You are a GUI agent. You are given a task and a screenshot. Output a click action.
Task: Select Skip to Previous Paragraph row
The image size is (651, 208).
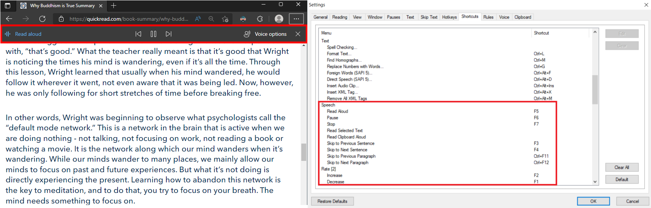(x=455, y=156)
